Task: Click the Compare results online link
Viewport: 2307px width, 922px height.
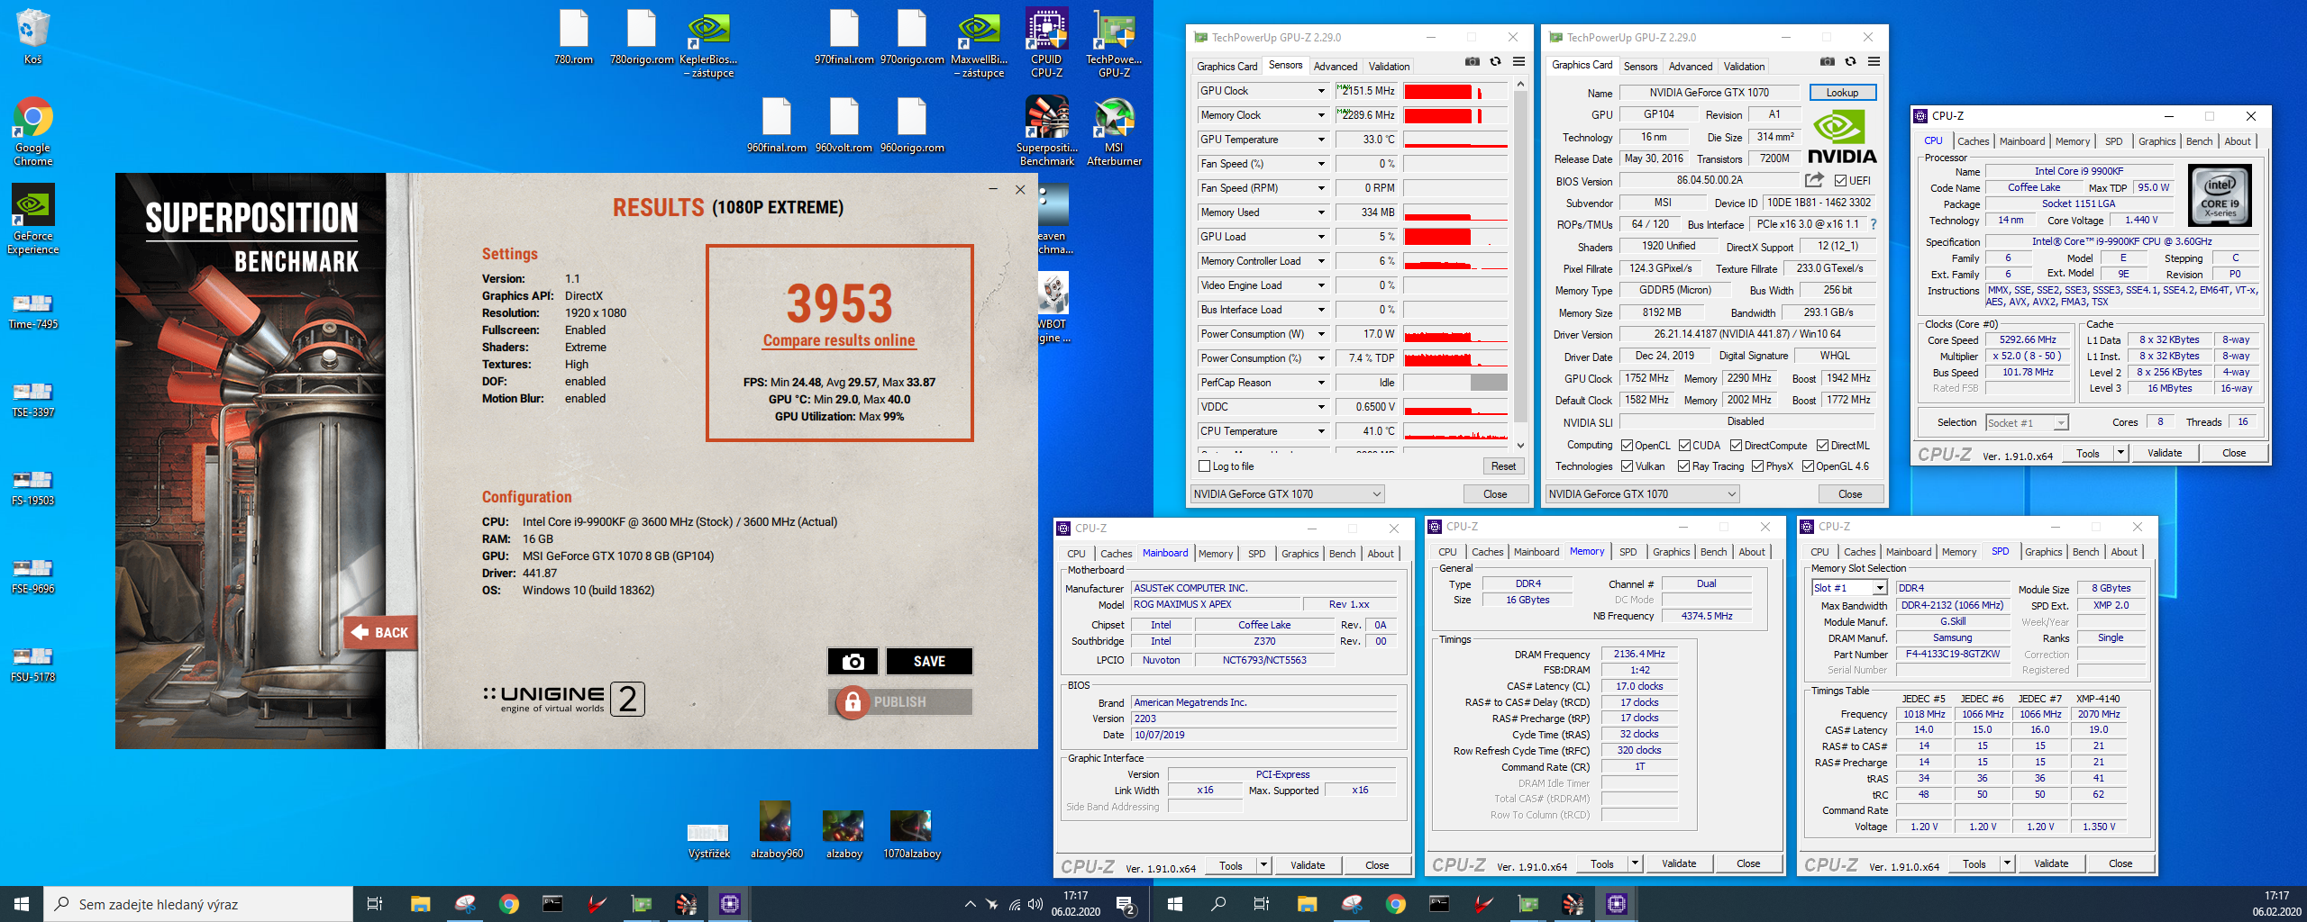Action: (839, 340)
